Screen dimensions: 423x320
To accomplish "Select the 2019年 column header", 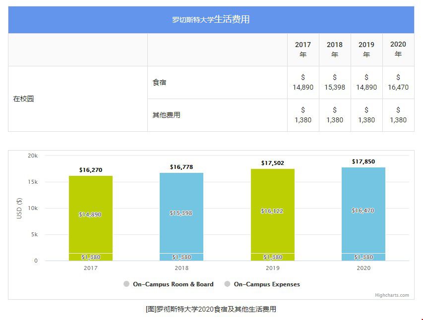I will point(366,50).
